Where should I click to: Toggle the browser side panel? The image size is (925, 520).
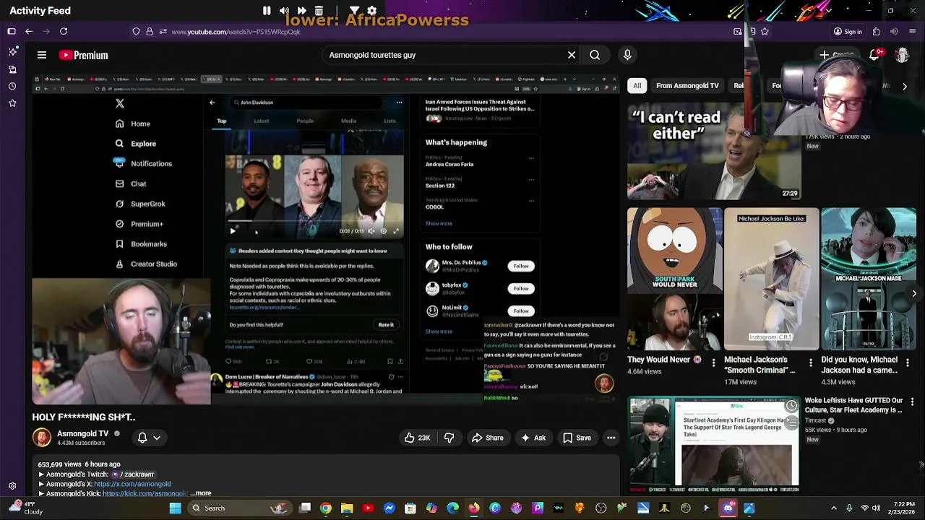click(x=12, y=32)
